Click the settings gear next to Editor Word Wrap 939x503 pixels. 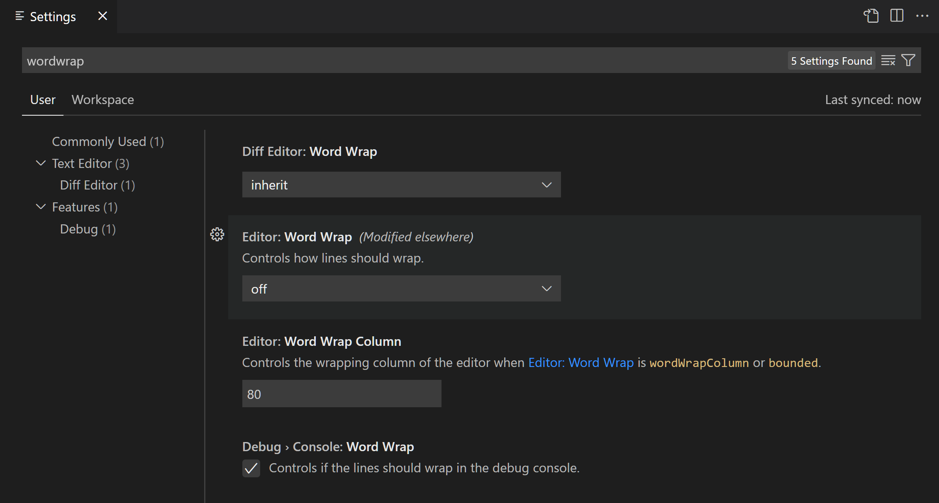pos(217,235)
